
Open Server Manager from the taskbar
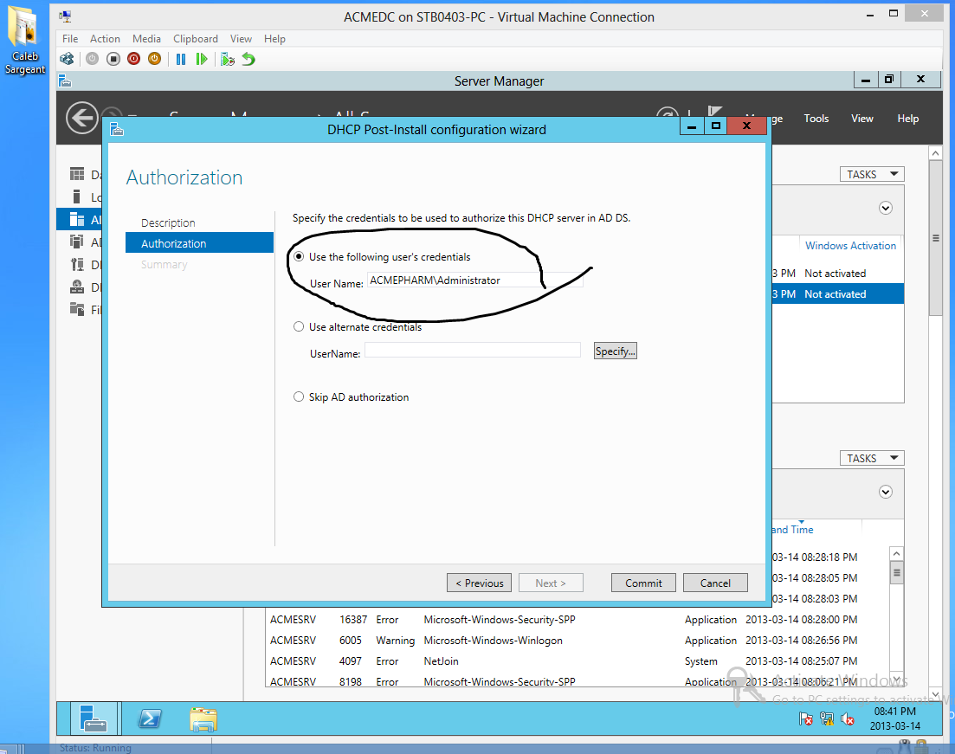[x=94, y=719]
